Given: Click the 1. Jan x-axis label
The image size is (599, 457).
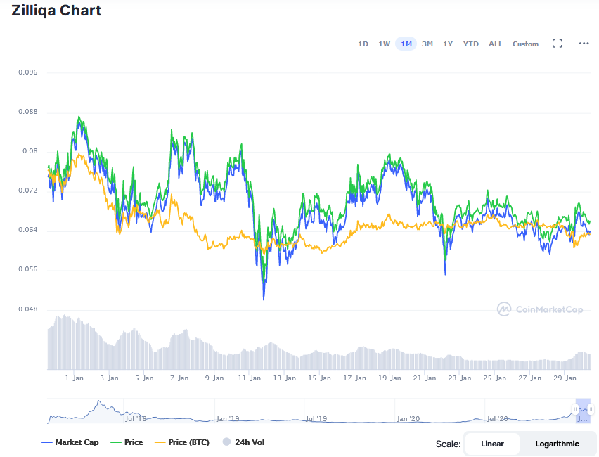Looking at the screenshot, I should pyautogui.click(x=74, y=378).
